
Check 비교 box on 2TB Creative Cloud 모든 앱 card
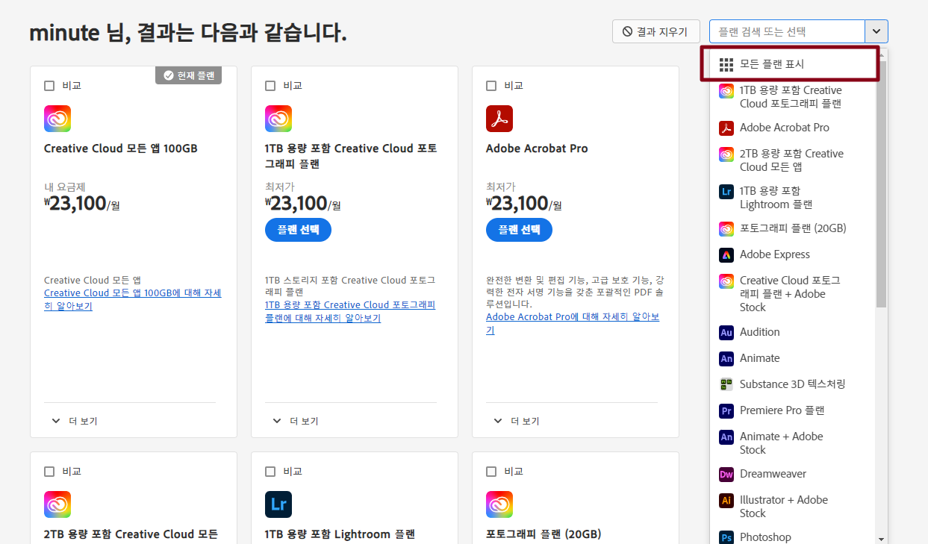click(49, 472)
